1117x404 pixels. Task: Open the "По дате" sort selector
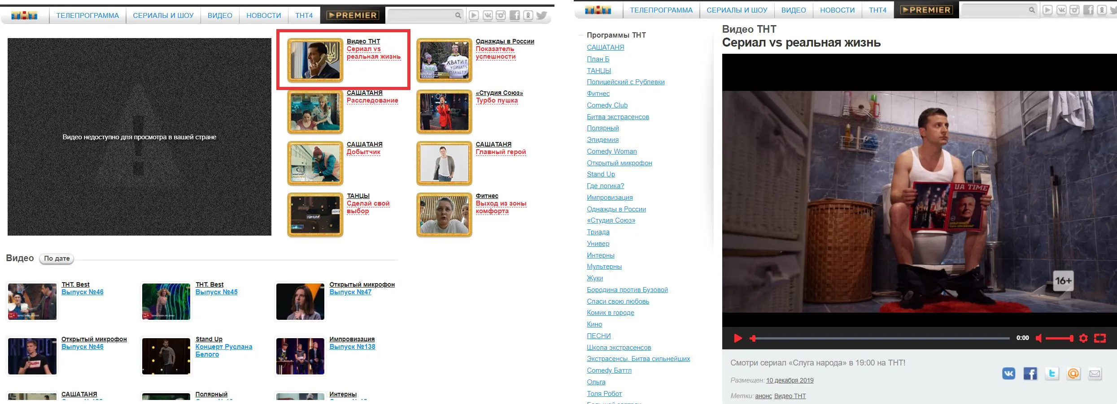tap(57, 258)
